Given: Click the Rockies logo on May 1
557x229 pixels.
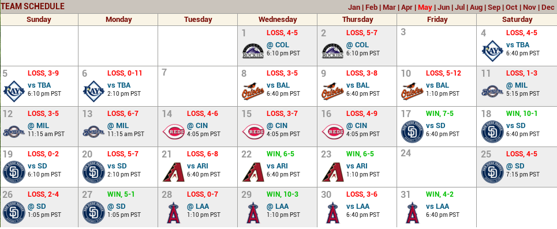Looking at the screenshot, I should click(253, 51).
